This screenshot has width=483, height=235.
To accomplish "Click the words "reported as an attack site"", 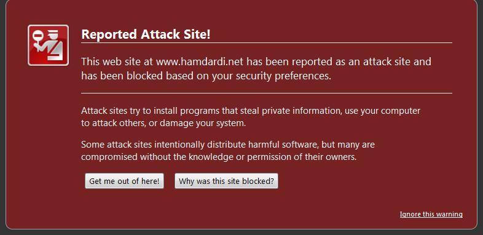I will coord(351,62).
